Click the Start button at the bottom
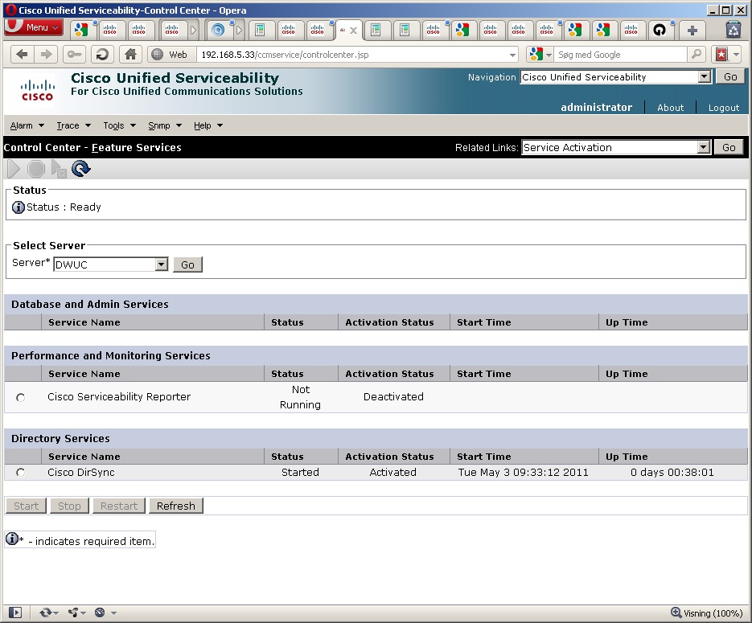The width and height of the screenshot is (752, 623). [26, 506]
